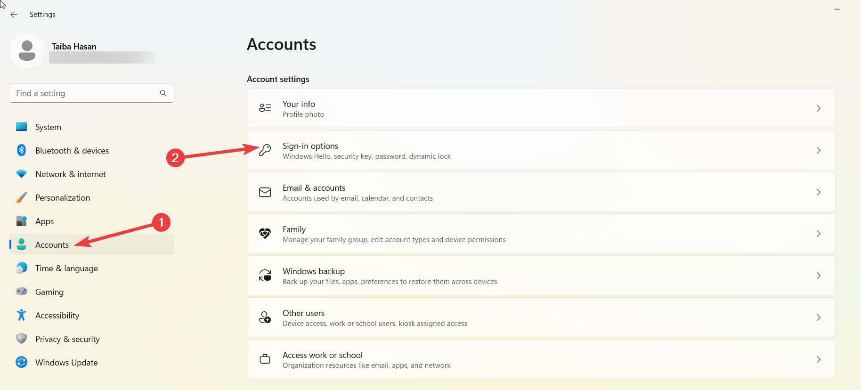Click the Windows backup sync icon

[265, 276]
